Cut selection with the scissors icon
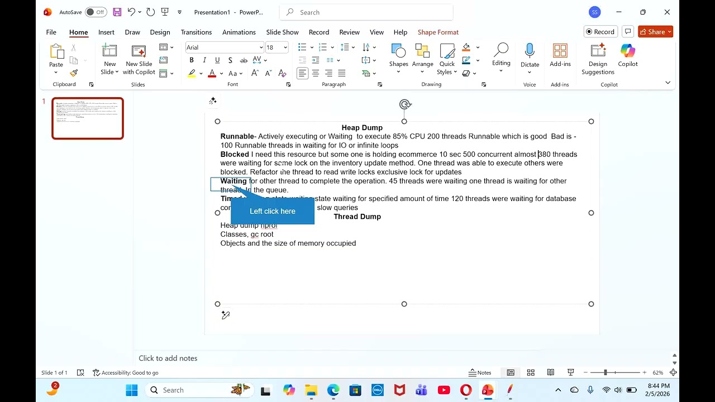 [x=74, y=48]
